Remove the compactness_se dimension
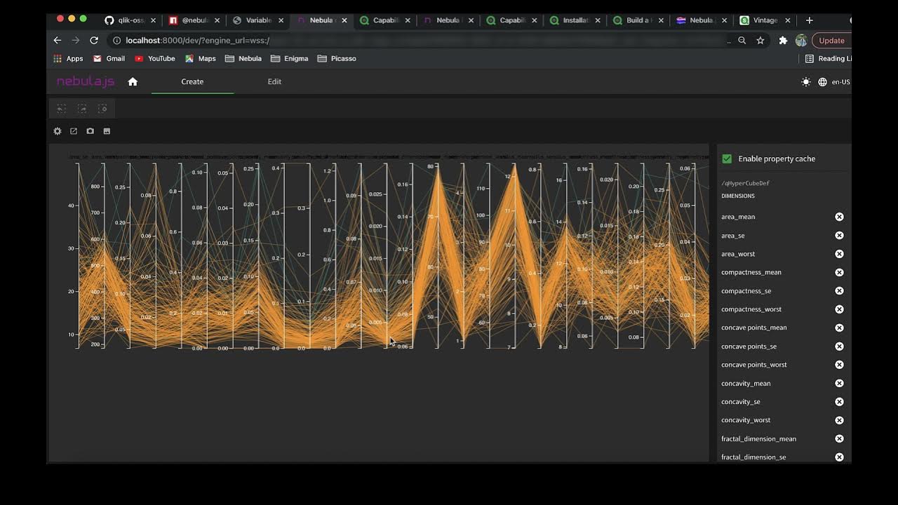Image resolution: width=898 pixels, height=505 pixels. click(x=839, y=291)
